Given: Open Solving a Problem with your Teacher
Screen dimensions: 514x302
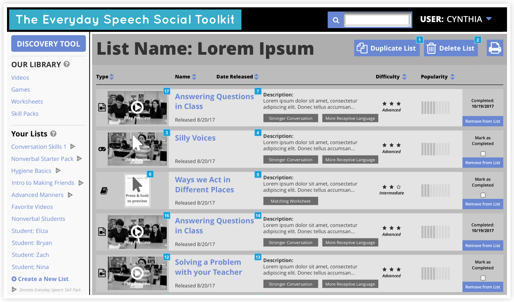Looking at the screenshot, I should tap(208, 267).
